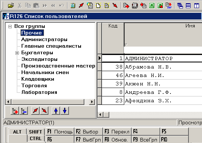This screenshot has height=143, width=202.
Task: Click the F7 ВыбГрп function key button
Action: (89, 139)
